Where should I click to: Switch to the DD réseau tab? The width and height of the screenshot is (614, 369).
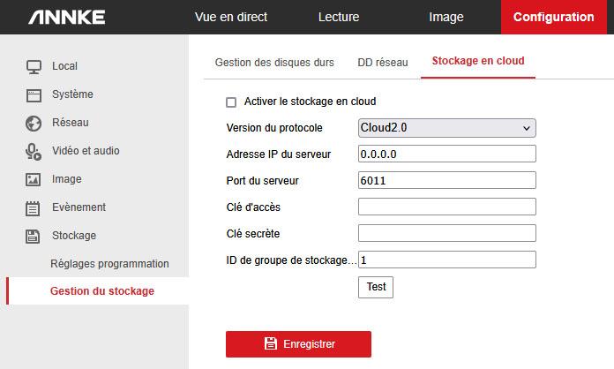tap(383, 62)
